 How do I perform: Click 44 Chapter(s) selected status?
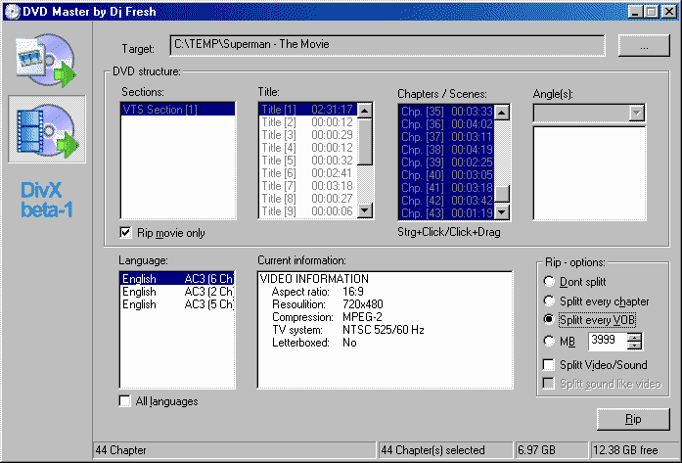(445, 450)
